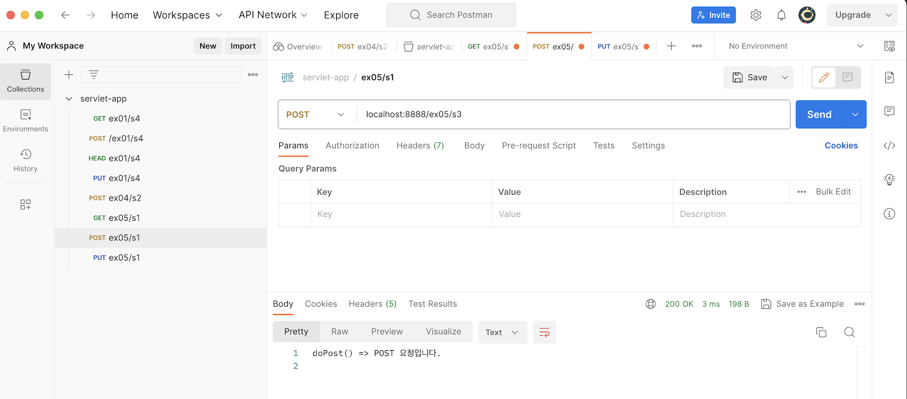Viewport: 907px width, 399px height.
Task: Switch to the Authorization tab
Action: (x=353, y=145)
